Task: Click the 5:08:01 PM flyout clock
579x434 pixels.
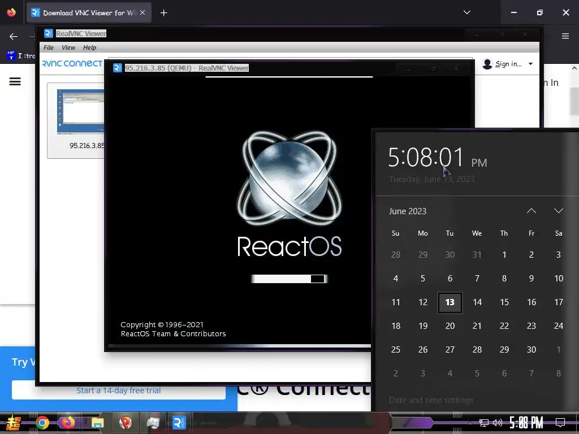Action: click(x=438, y=158)
